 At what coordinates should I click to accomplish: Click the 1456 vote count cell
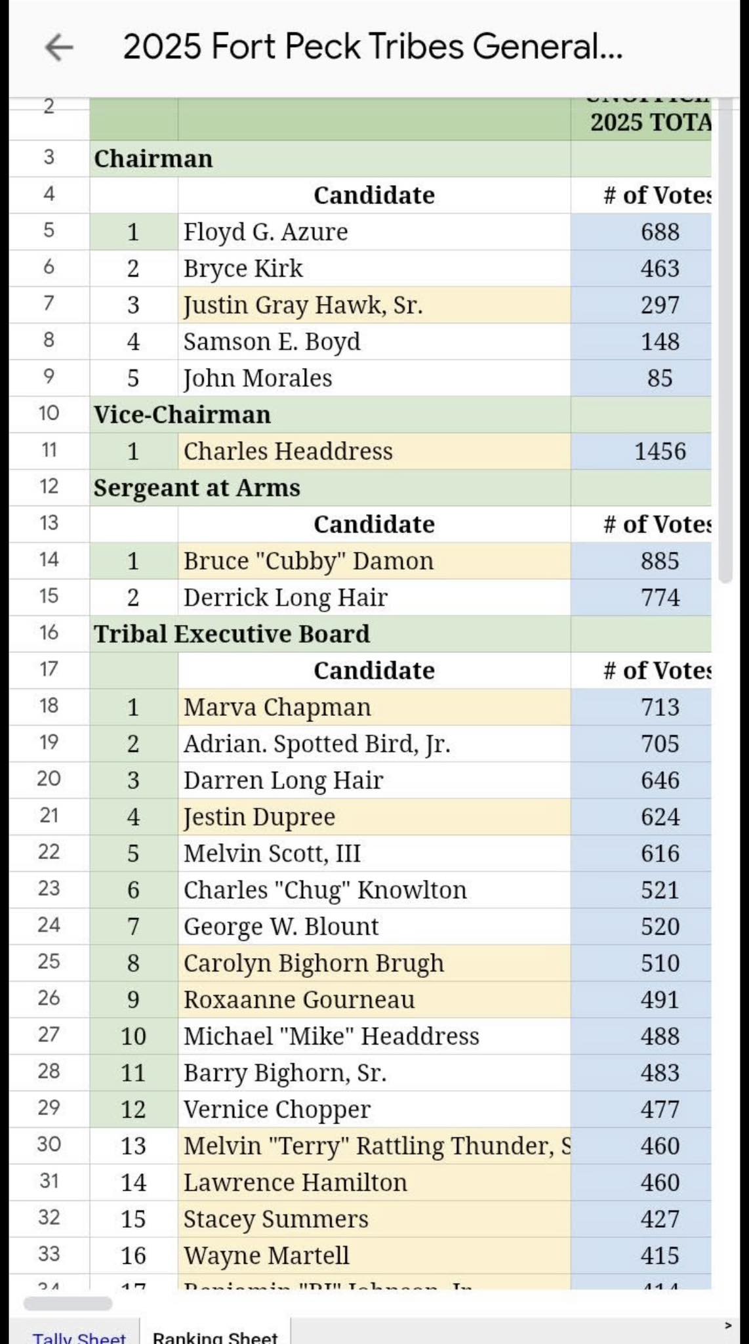point(659,451)
